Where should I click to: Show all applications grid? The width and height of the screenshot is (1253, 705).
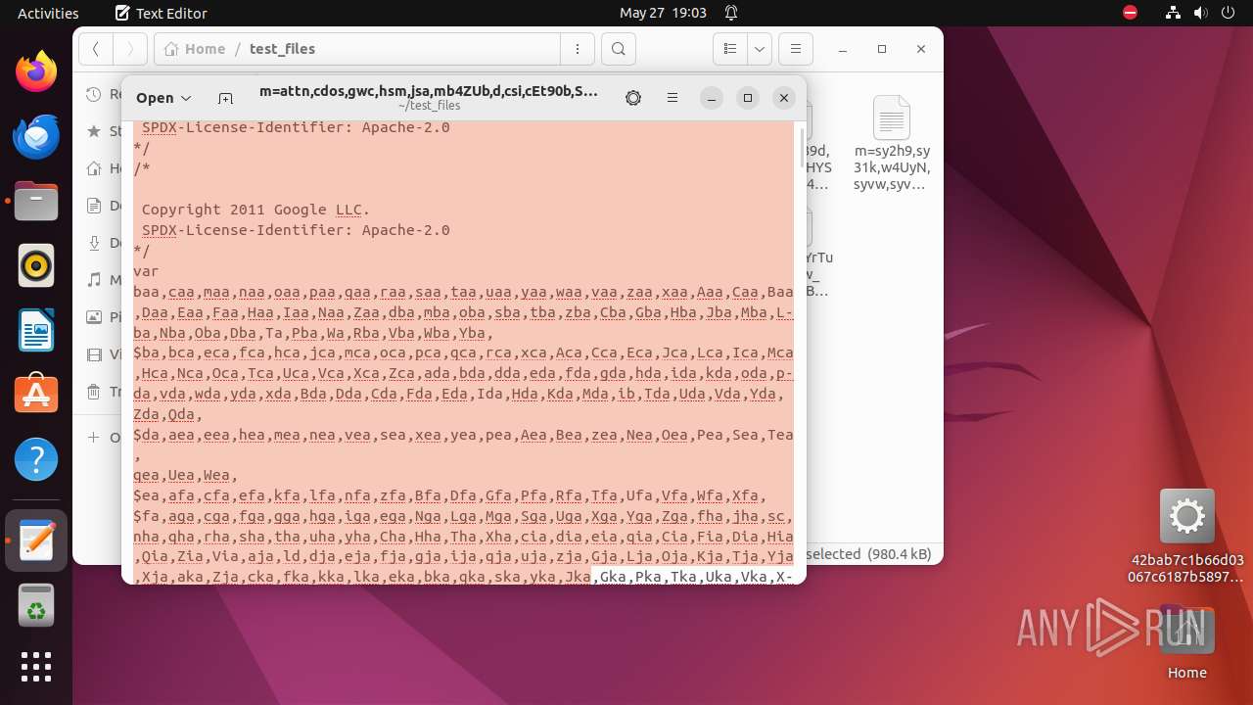coord(36,667)
